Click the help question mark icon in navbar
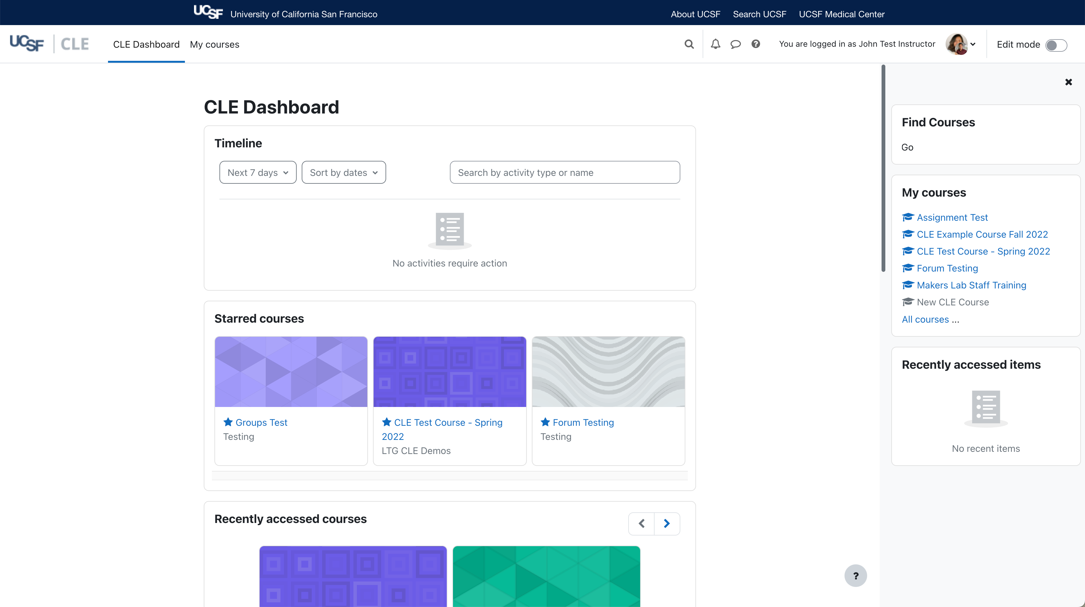Screen dimensions: 1085x607 (x=756, y=44)
